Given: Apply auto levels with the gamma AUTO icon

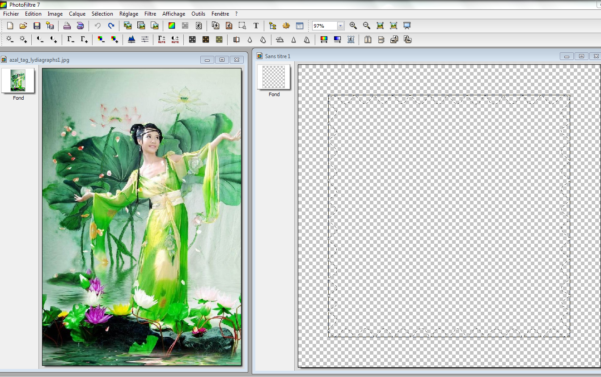Looking at the screenshot, I should (161, 40).
